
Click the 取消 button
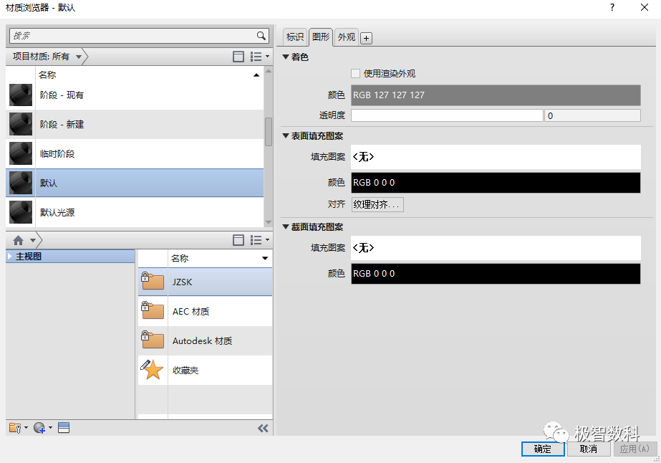click(x=589, y=449)
